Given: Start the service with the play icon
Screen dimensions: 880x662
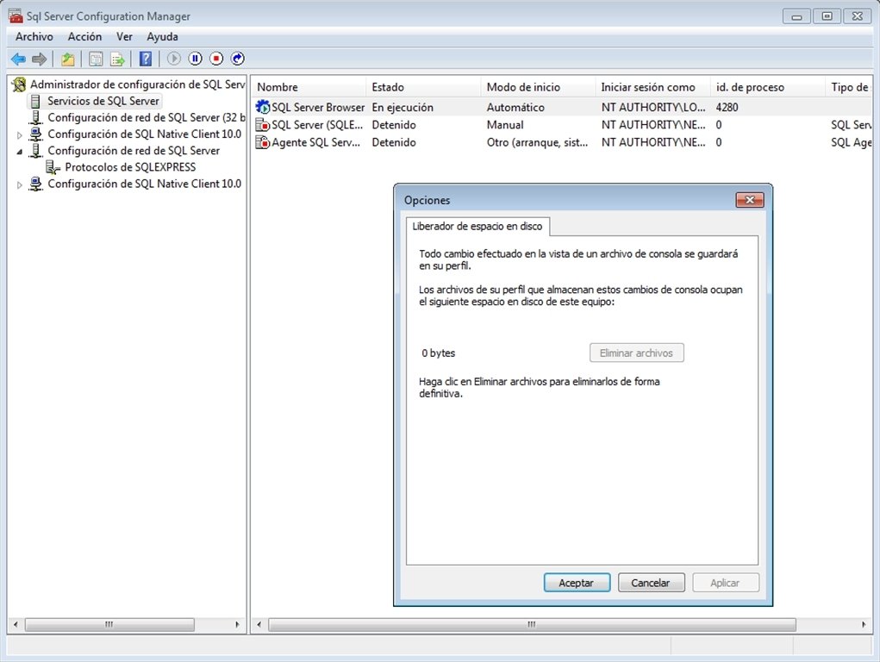Looking at the screenshot, I should [173, 59].
